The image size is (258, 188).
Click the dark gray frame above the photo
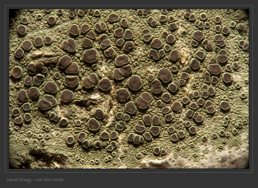point(129,2)
